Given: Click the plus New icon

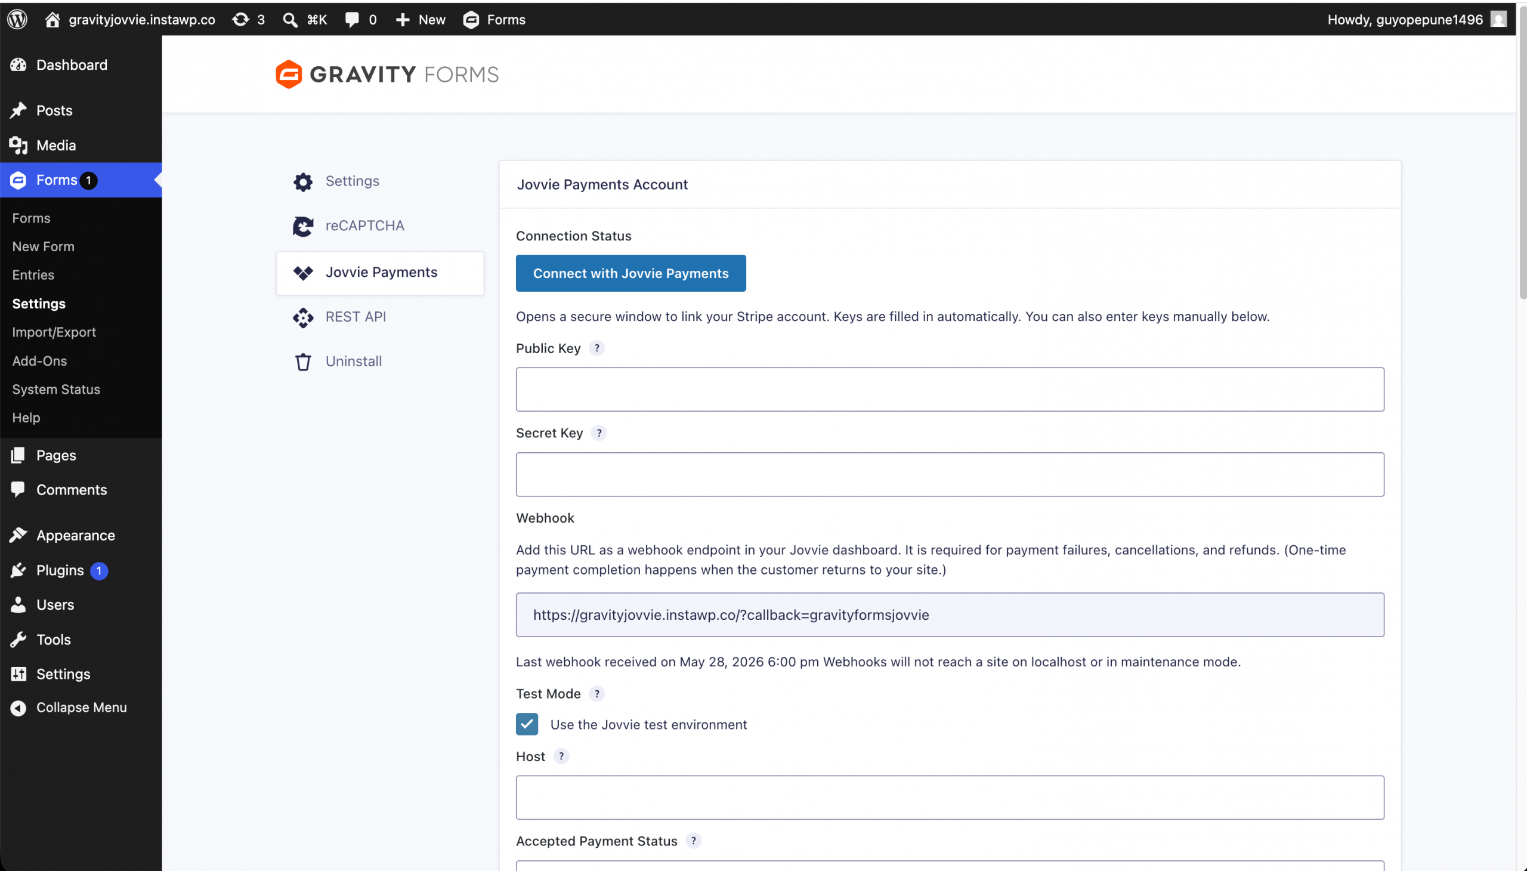Looking at the screenshot, I should pyautogui.click(x=403, y=20).
